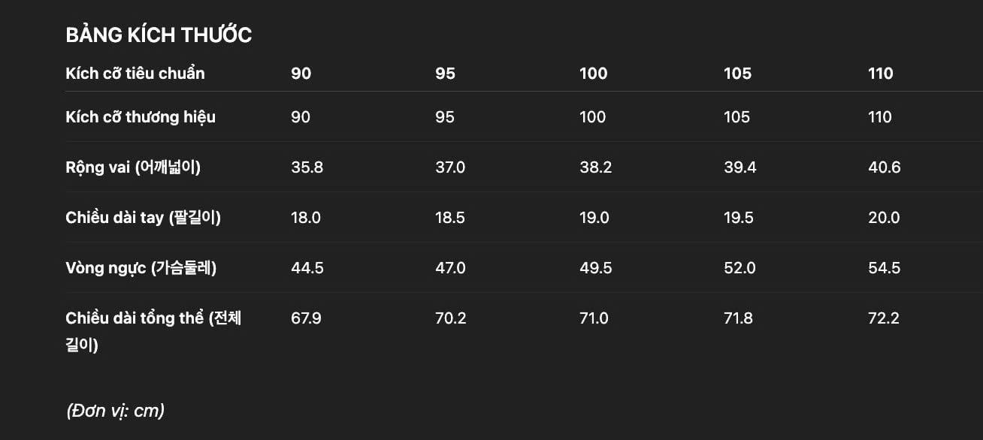Click the total length value 72.2
983x440 pixels.
[x=883, y=318]
